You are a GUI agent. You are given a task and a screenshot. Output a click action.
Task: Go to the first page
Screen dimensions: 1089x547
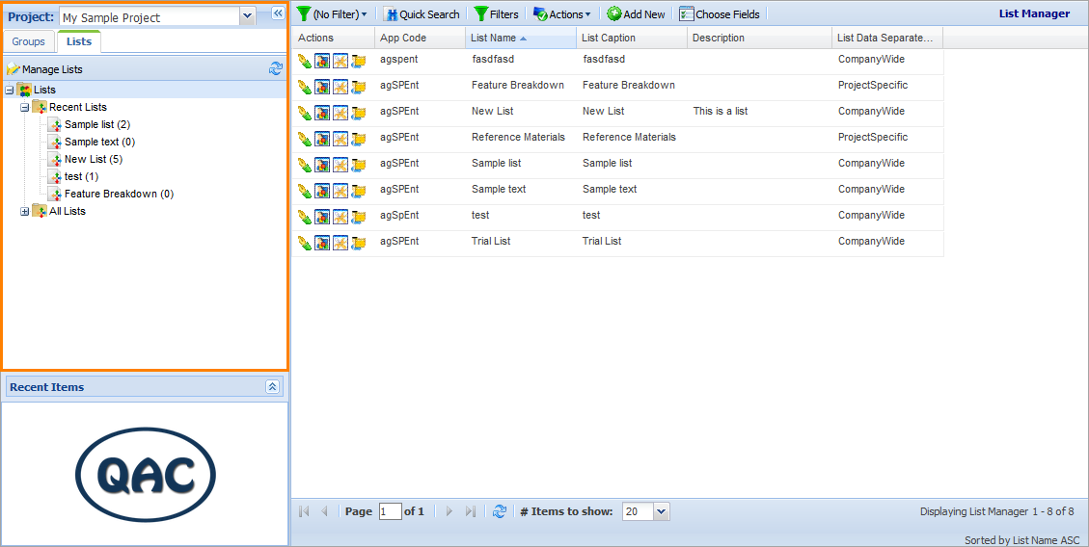coord(304,511)
